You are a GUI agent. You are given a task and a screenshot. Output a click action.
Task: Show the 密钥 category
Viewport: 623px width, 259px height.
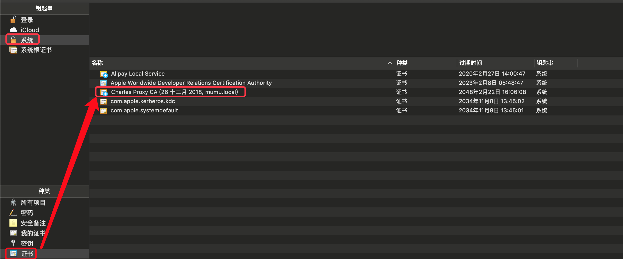click(44, 243)
